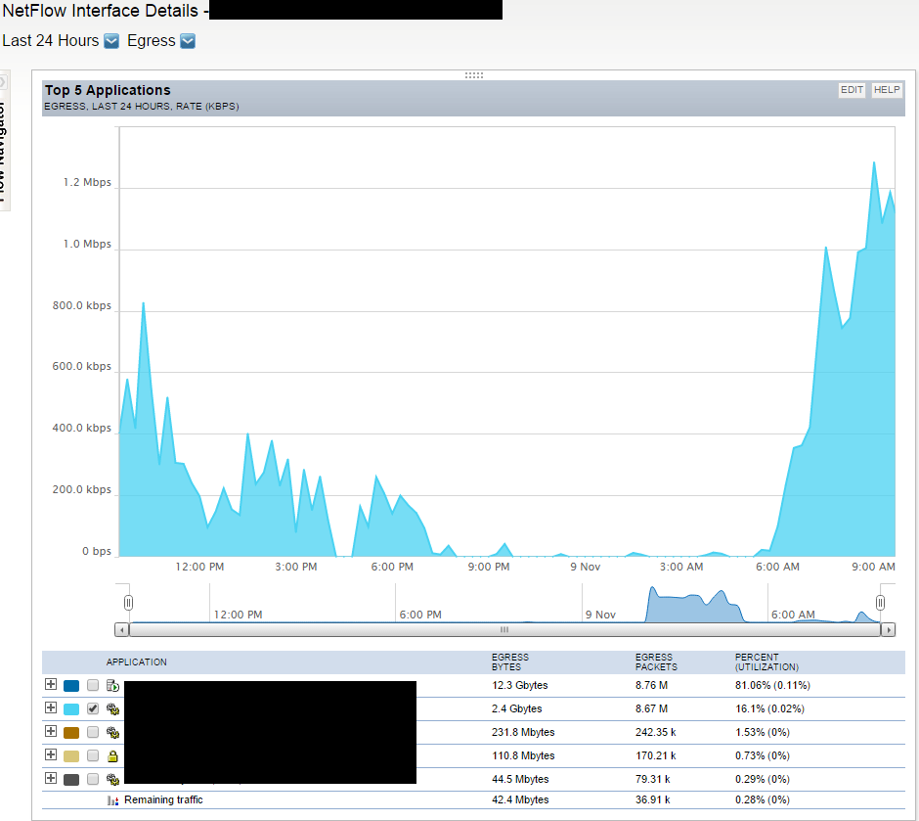Expand the 110.8 Mbytes application row

tap(51, 754)
